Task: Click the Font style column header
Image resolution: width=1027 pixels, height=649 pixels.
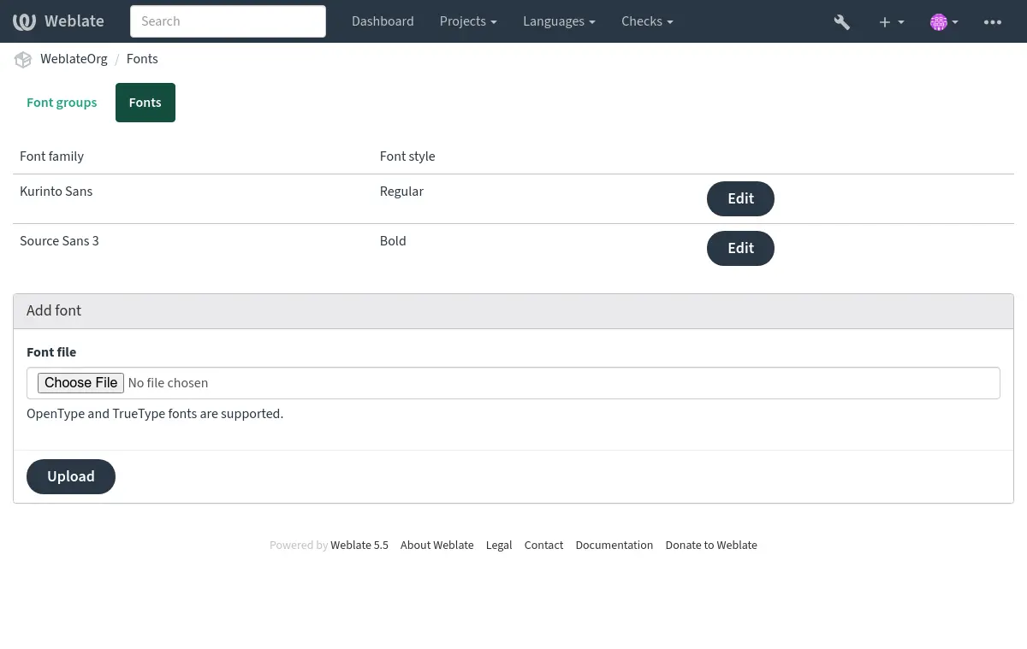Action: [407, 156]
